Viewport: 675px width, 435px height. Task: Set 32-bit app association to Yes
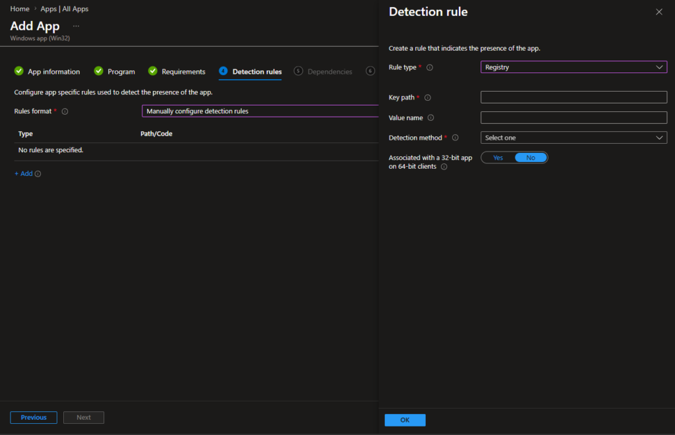pyautogui.click(x=498, y=158)
